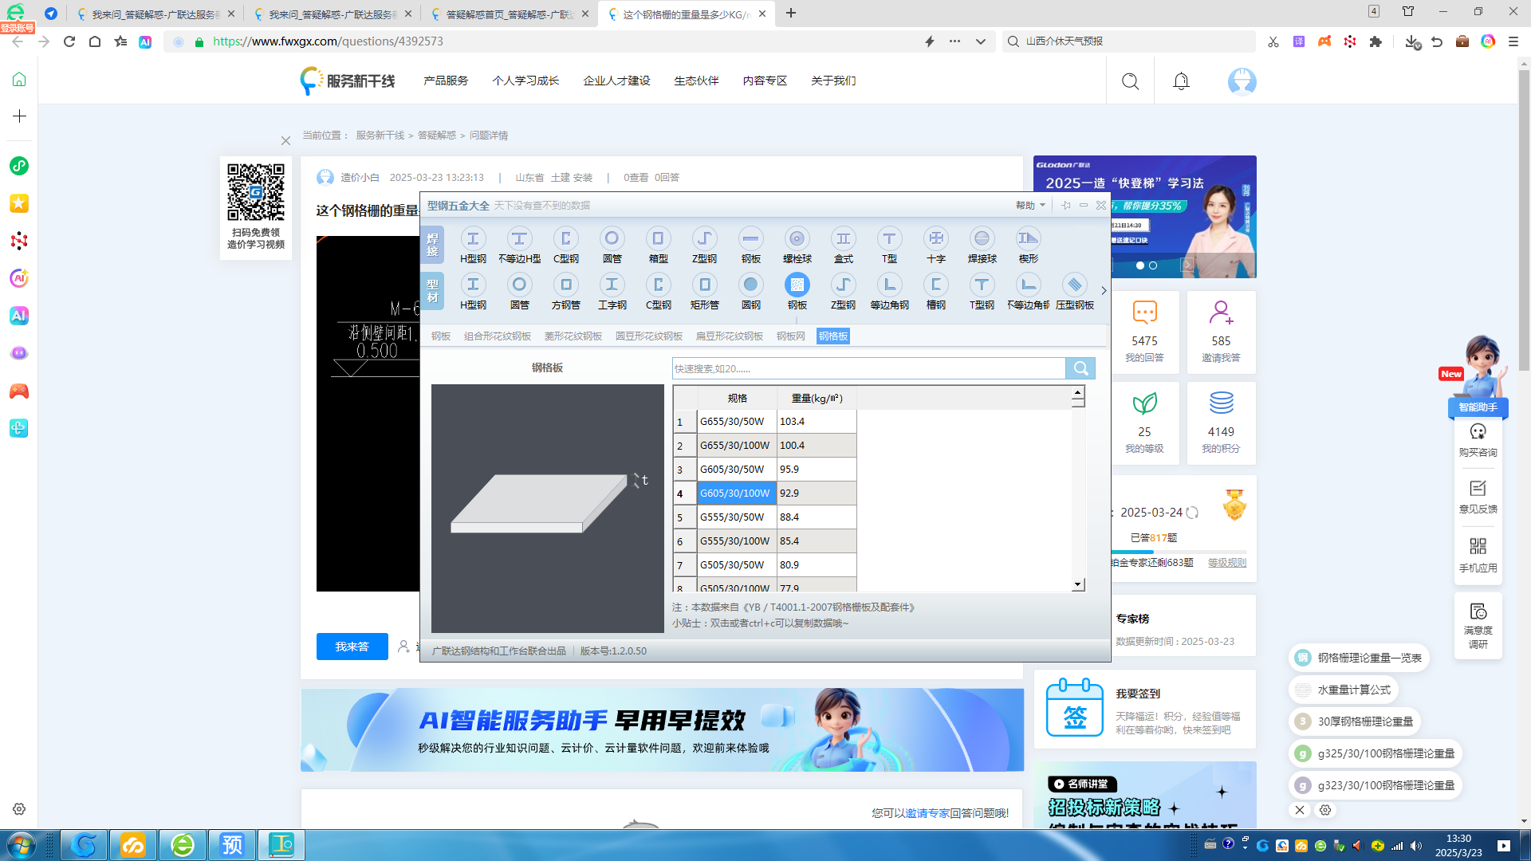Choose the 方钢管 profile icon
Viewport: 1531px width, 861px height.
tap(565, 292)
